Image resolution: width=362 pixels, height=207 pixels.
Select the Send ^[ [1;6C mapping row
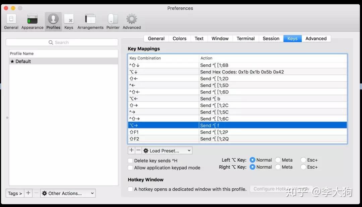(x=237, y=119)
